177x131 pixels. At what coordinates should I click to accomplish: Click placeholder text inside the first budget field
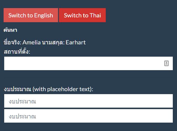pos(23,101)
